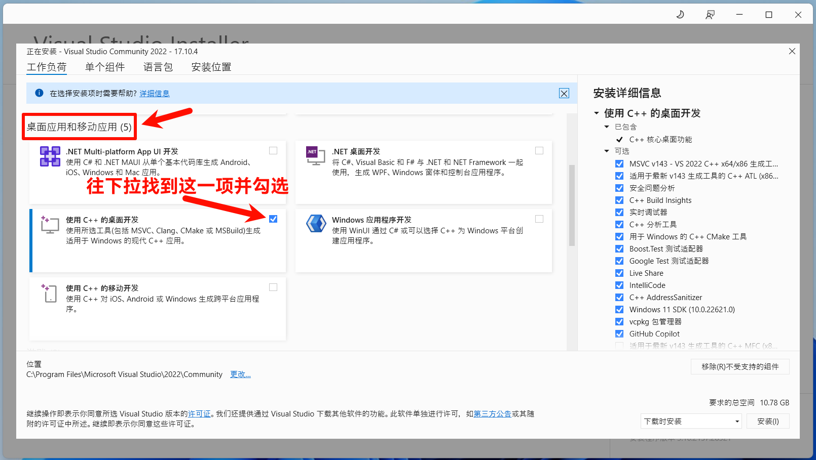Open the feedback icon in the title bar
This screenshot has height=460, width=816.
click(x=710, y=15)
